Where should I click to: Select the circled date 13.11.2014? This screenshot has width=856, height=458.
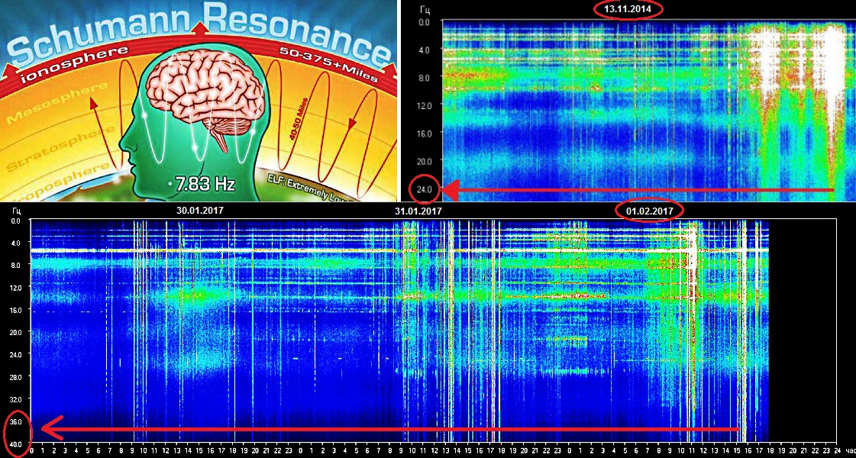628,8
